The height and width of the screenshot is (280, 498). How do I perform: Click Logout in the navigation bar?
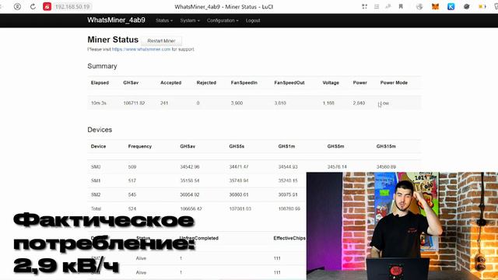click(x=253, y=20)
